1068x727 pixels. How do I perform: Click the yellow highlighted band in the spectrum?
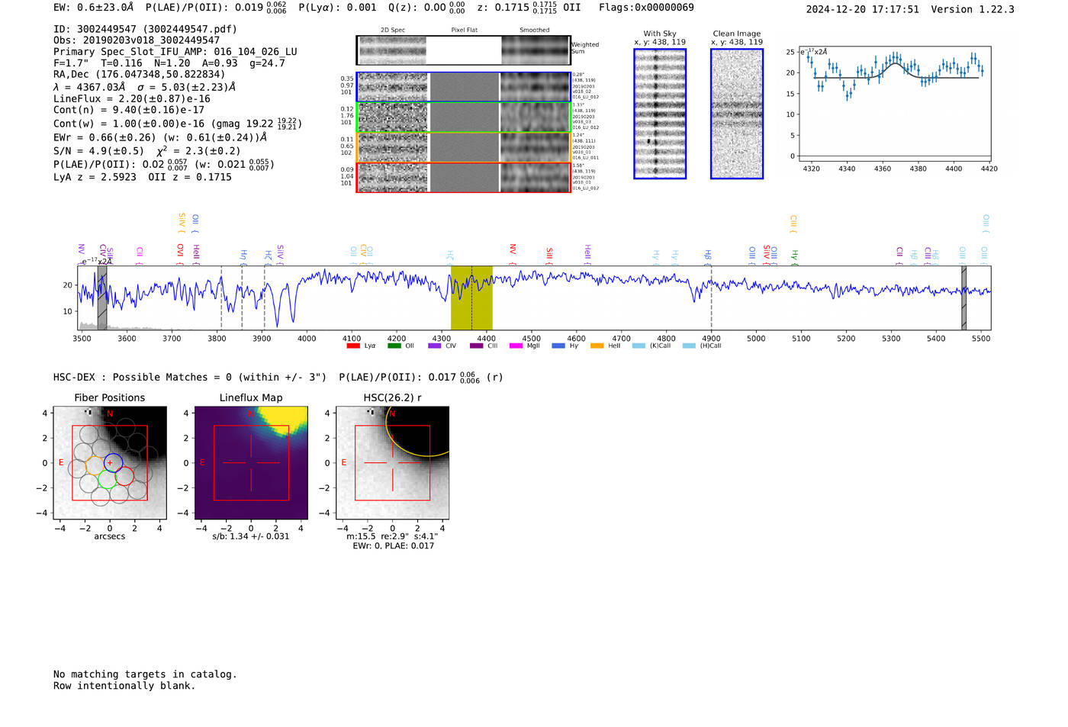tap(471, 298)
